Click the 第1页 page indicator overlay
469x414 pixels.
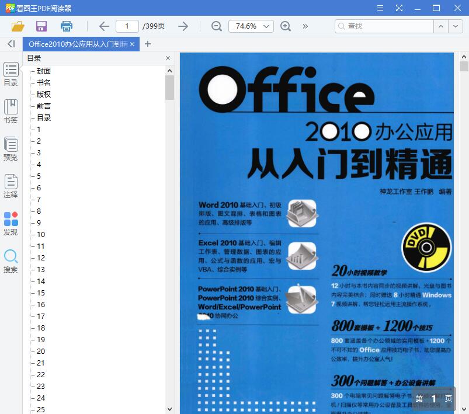tap(434, 399)
